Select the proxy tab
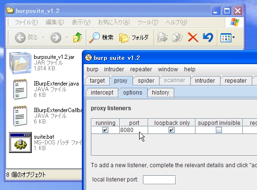 [121, 81]
